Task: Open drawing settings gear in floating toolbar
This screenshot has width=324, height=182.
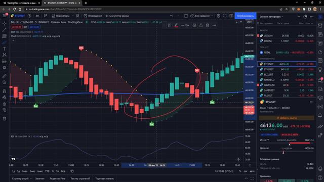Action: pos(194,25)
